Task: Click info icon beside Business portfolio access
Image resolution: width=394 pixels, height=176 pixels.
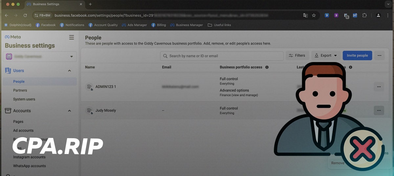Action: click(267, 67)
